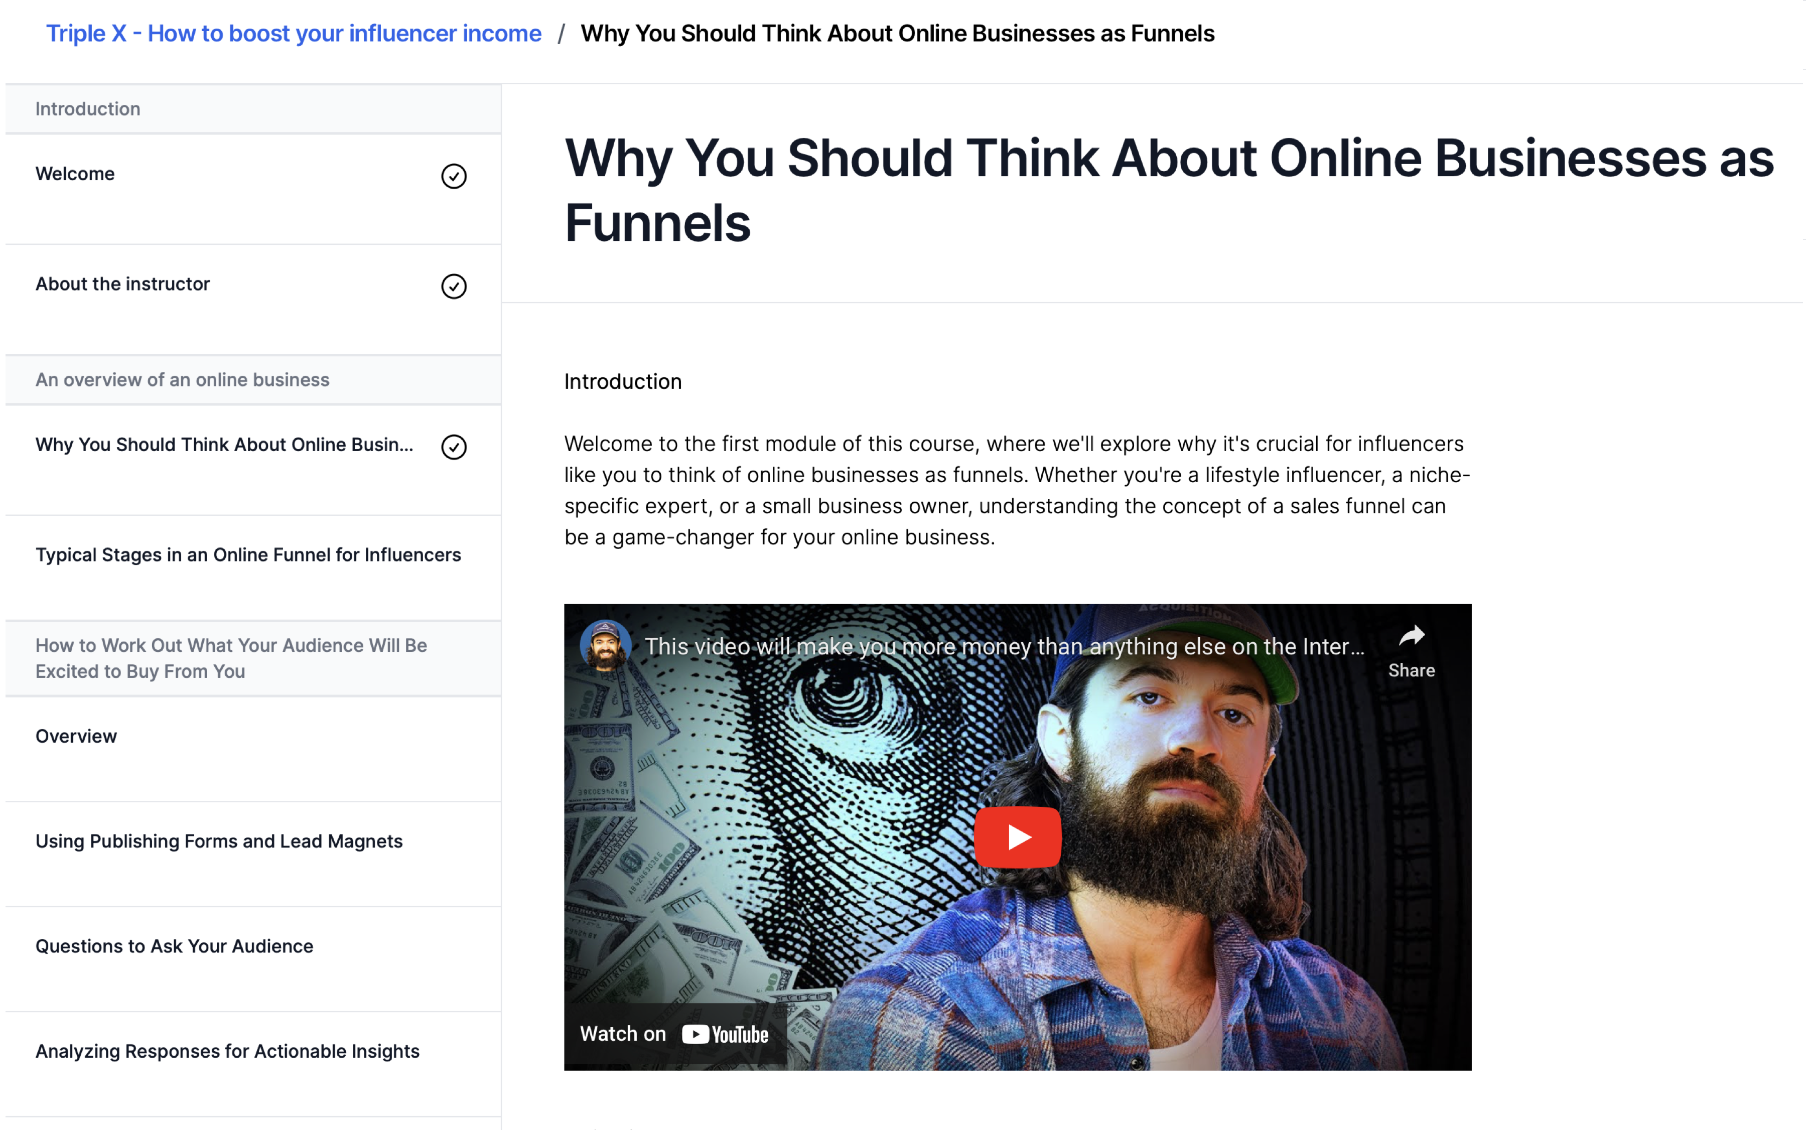Open Using Publishing Forms and Lead Magnets
Screen dimensions: 1806x1130
tap(219, 841)
